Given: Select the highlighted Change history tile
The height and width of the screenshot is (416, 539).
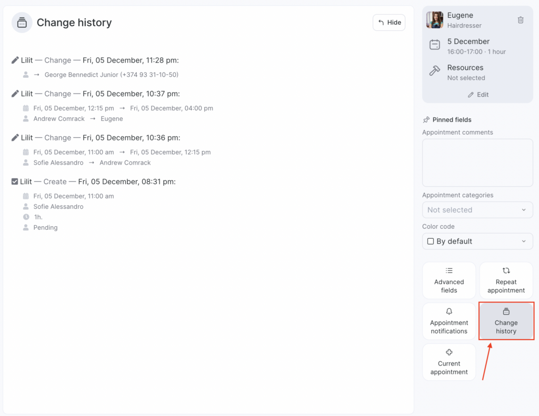Looking at the screenshot, I should click(x=506, y=321).
